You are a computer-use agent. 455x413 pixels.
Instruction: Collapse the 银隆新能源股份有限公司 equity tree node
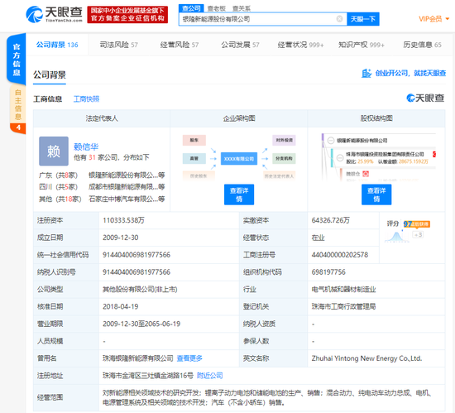[331, 141]
